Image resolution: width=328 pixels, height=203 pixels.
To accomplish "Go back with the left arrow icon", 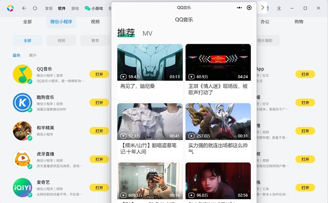I will 24,8.
